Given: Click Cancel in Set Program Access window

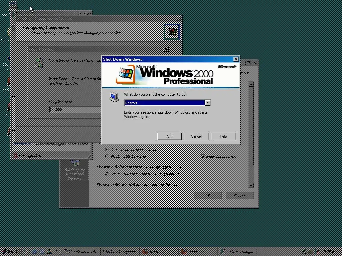Looking at the screenshot, I should click(240, 195).
